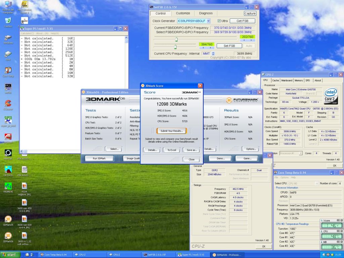This screenshot has width=344, height=258.
Task: Export the 3DMark score To Excel
Action: 172,150
